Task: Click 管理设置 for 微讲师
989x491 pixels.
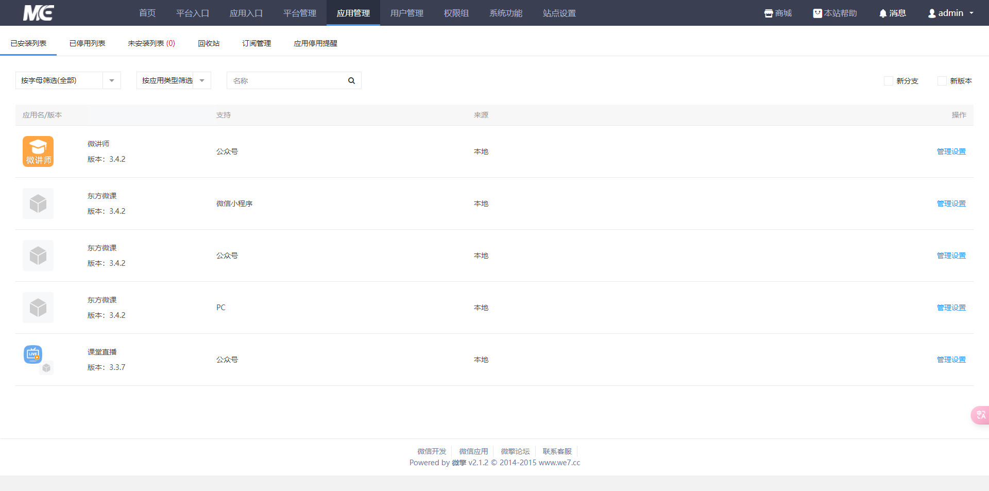Action: pos(951,151)
